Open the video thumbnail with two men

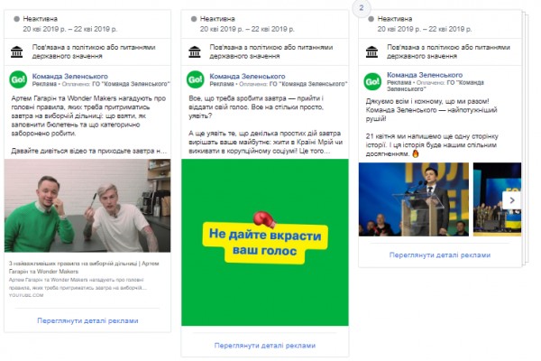87,206
